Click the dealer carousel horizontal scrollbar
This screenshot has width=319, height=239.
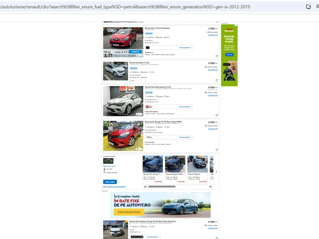point(162,187)
